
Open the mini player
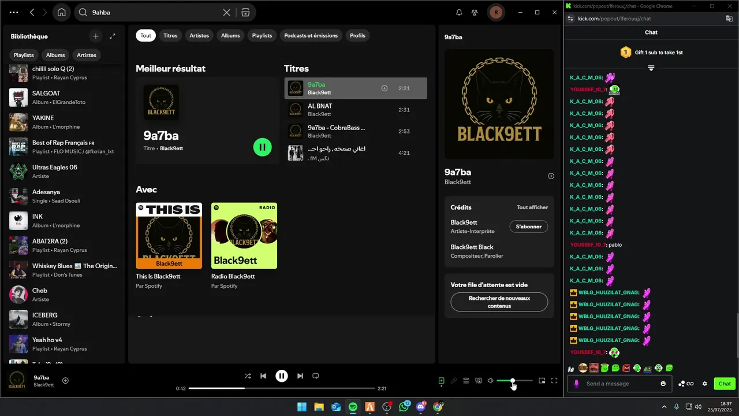click(542, 381)
